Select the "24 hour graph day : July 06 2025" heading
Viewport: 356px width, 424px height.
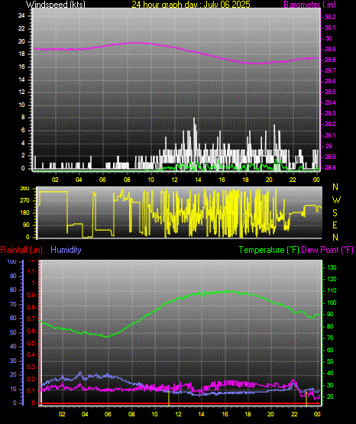191,5
